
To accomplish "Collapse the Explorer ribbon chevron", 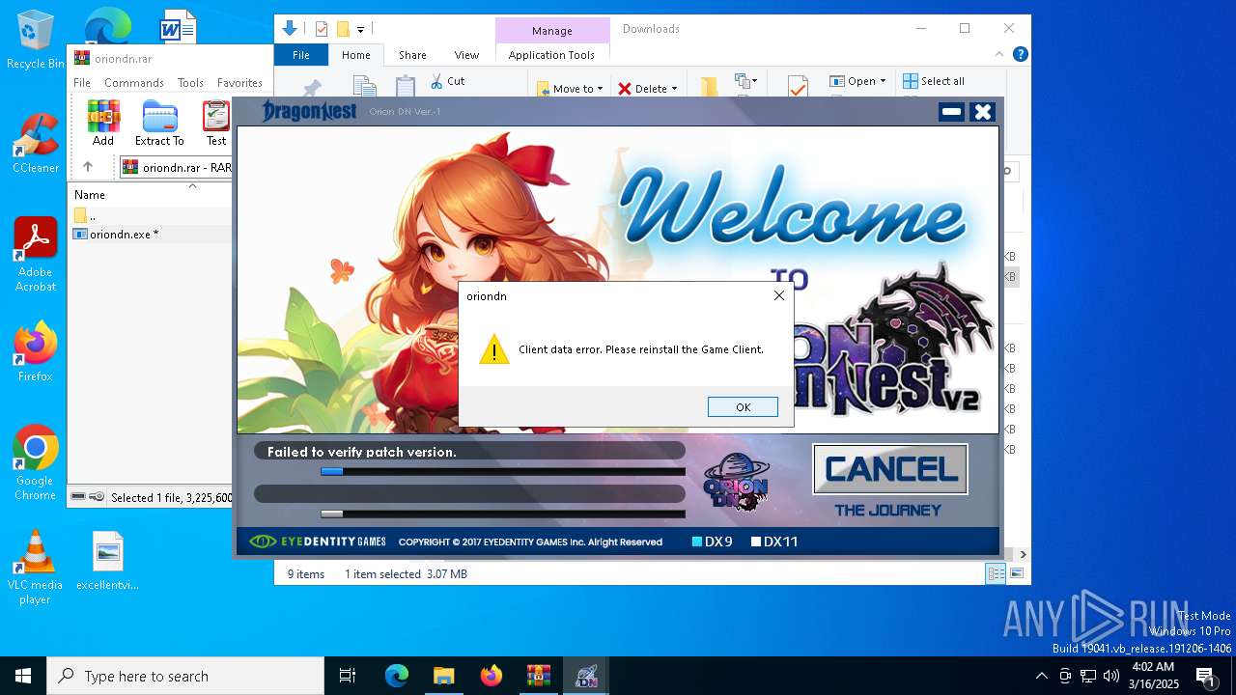I will click(x=999, y=55).
